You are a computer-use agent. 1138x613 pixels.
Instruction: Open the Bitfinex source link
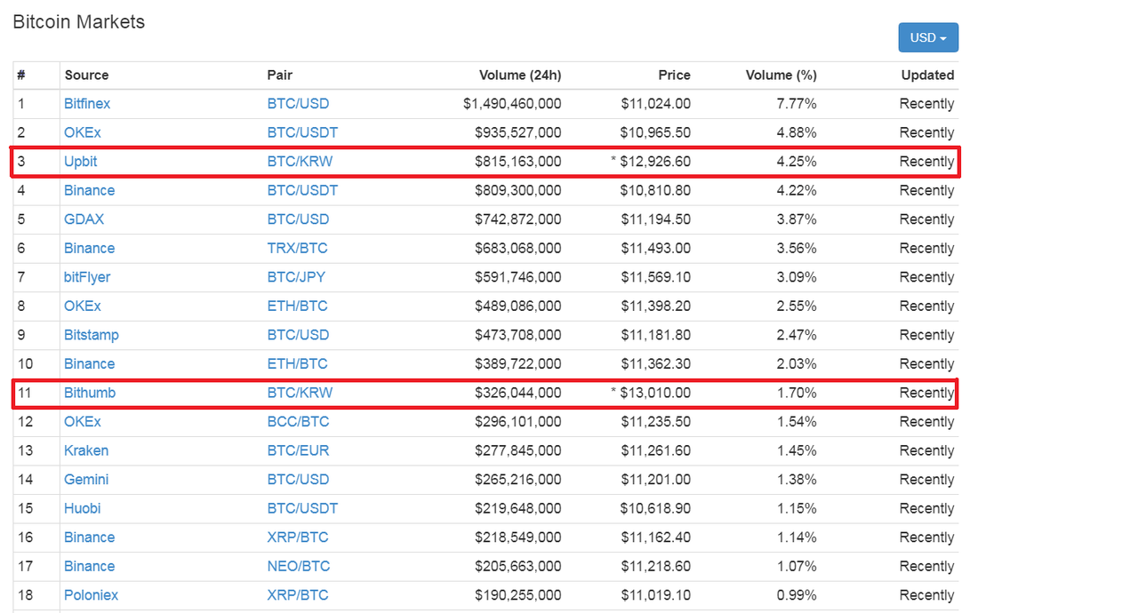(x=87, y=104)
